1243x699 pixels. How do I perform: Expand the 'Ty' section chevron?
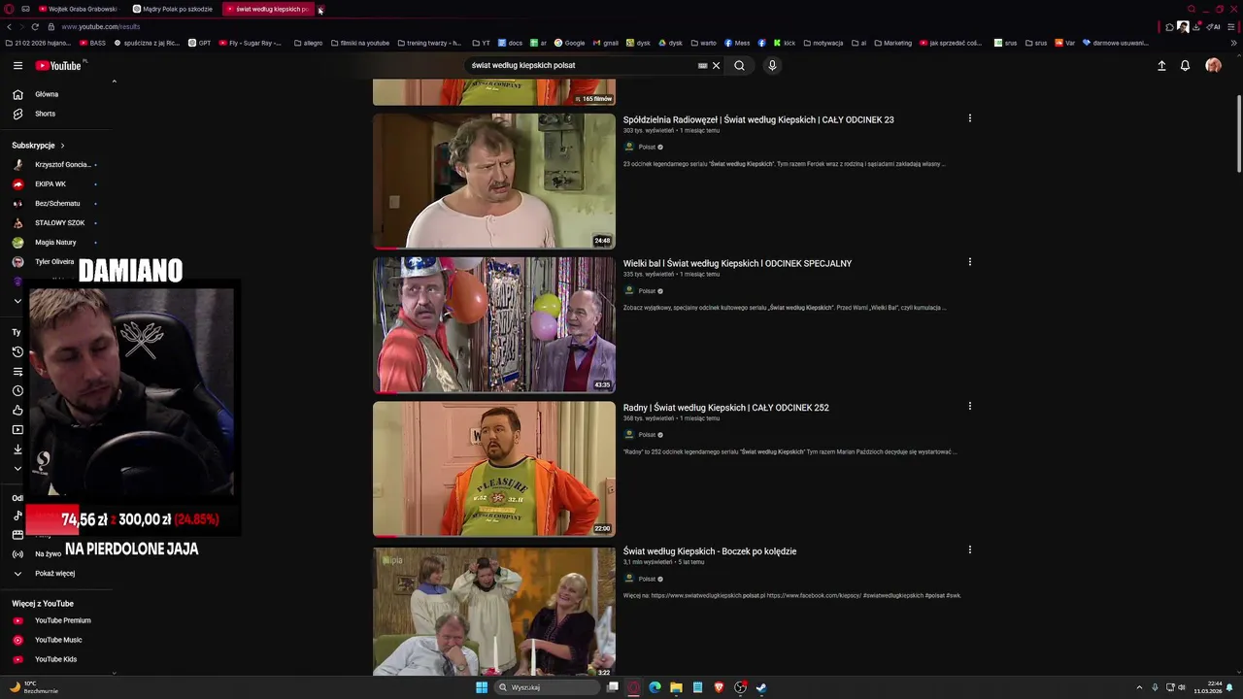point(17,468)
